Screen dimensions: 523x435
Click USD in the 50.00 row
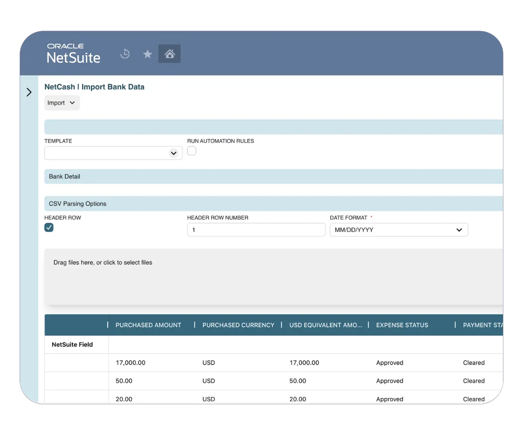209,381
